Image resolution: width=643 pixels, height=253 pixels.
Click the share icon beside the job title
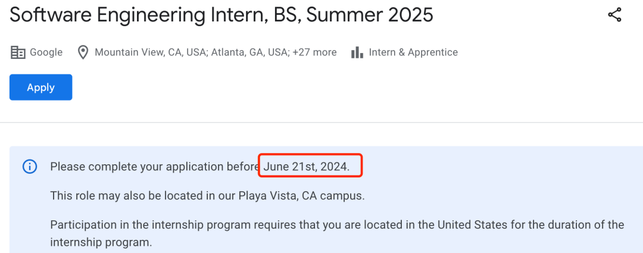[x=614, y=15]
